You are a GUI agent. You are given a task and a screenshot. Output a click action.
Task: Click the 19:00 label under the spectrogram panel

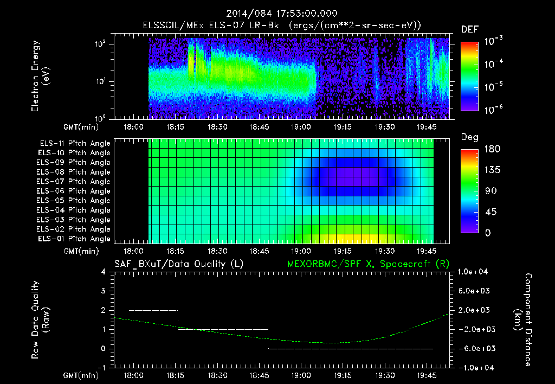pyautogui.click(x=301, y=127)
